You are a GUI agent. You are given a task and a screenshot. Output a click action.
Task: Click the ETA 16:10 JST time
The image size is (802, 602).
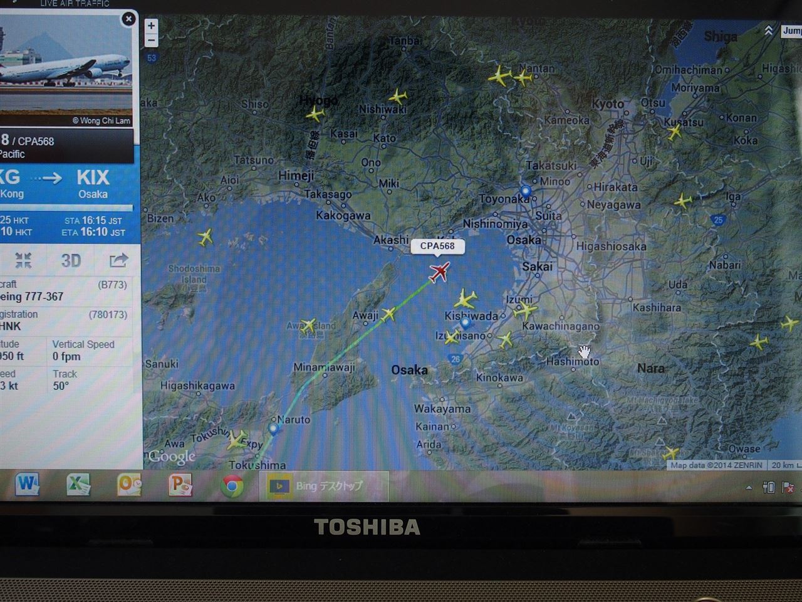click(93, 233)
